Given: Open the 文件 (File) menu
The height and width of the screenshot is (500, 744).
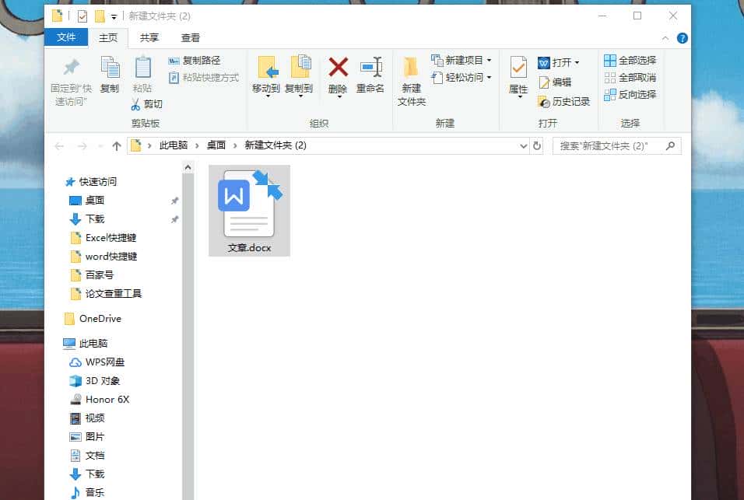Looking at the screenshot, I should 66,37.
